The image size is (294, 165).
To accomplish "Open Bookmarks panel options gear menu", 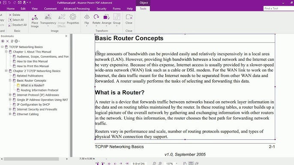I will click(17, 41).
